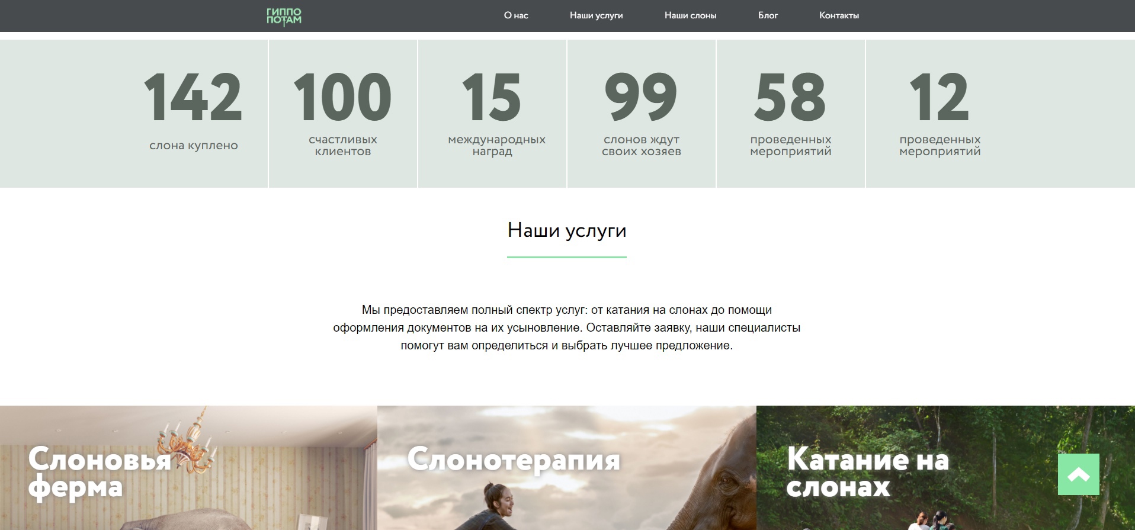The height and width of the screenshot is (530, 1135).
Task: Click the 99 слонов ждут counter
Action: pos(642,114)
